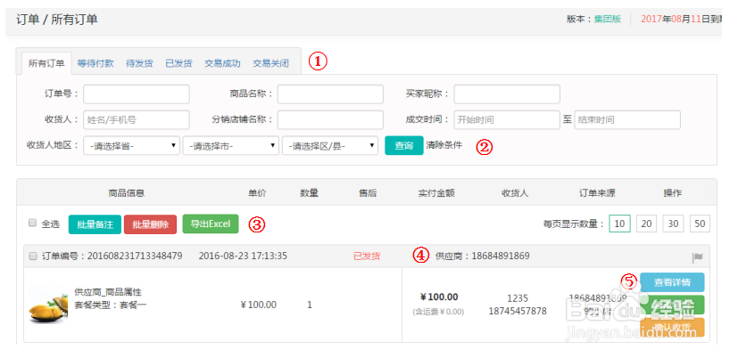738x358 pixels.
Task: Click the order time 2016-08-23 17:13:35
Action: [x=243, y=256]
